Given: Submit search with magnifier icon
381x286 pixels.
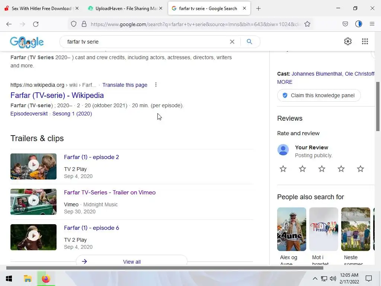Looking at the screenshot, I should (249, 42).
